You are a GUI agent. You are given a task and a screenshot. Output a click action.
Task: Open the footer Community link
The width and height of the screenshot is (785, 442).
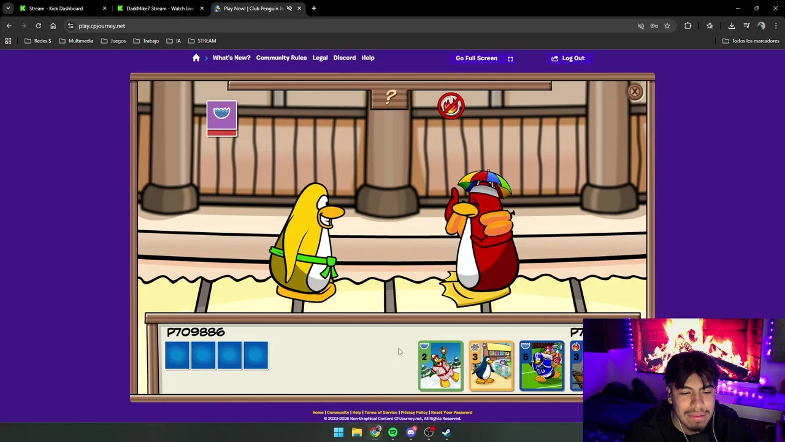click(x=337, y=413)
